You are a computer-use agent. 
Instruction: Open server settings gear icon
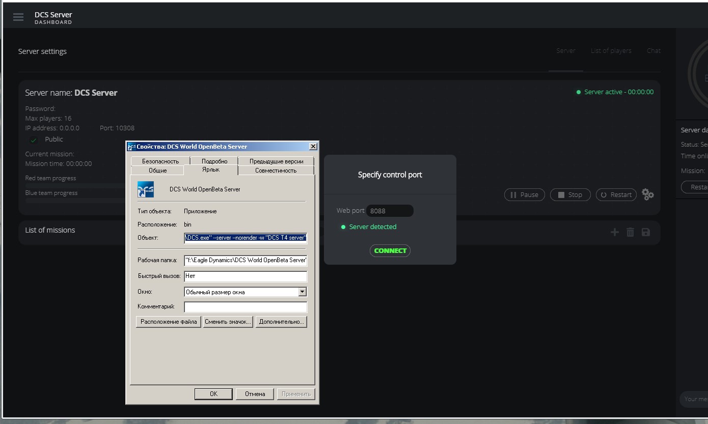click(647, 194)
